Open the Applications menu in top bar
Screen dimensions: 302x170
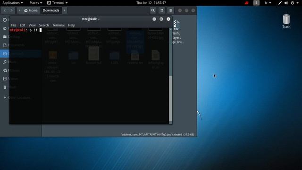click(13, 3)
